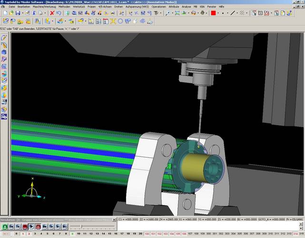Click the black line style icon

click(233, 13)
